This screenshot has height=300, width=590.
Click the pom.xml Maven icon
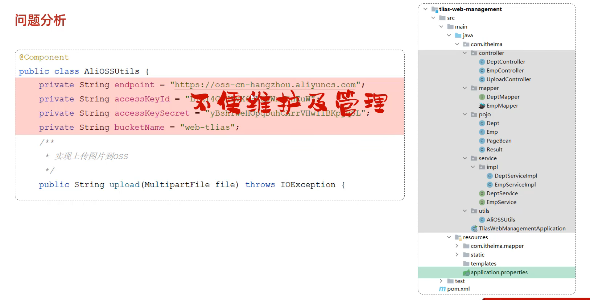442,289
